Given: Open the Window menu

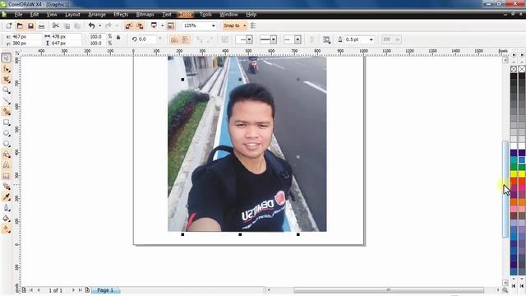Looking at the screenshot, I should click(228, 15).
